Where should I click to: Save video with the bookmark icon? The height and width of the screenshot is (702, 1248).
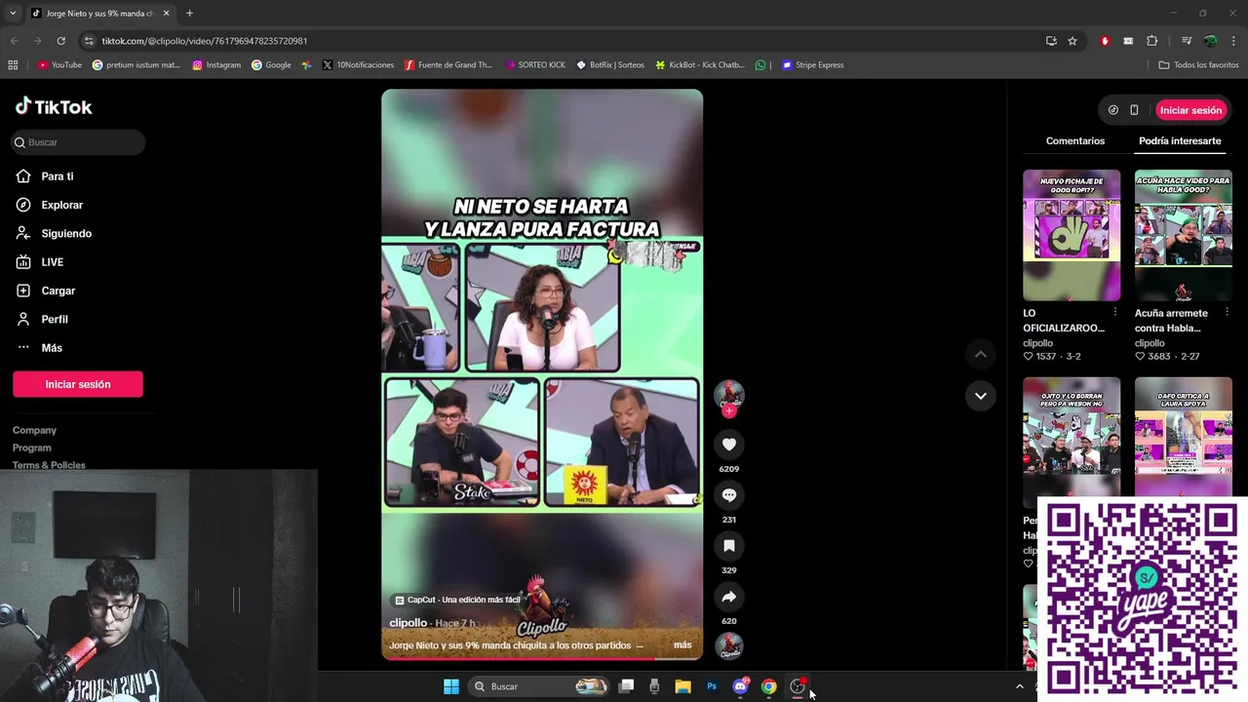pyautogui.click(x=728, y=546)
